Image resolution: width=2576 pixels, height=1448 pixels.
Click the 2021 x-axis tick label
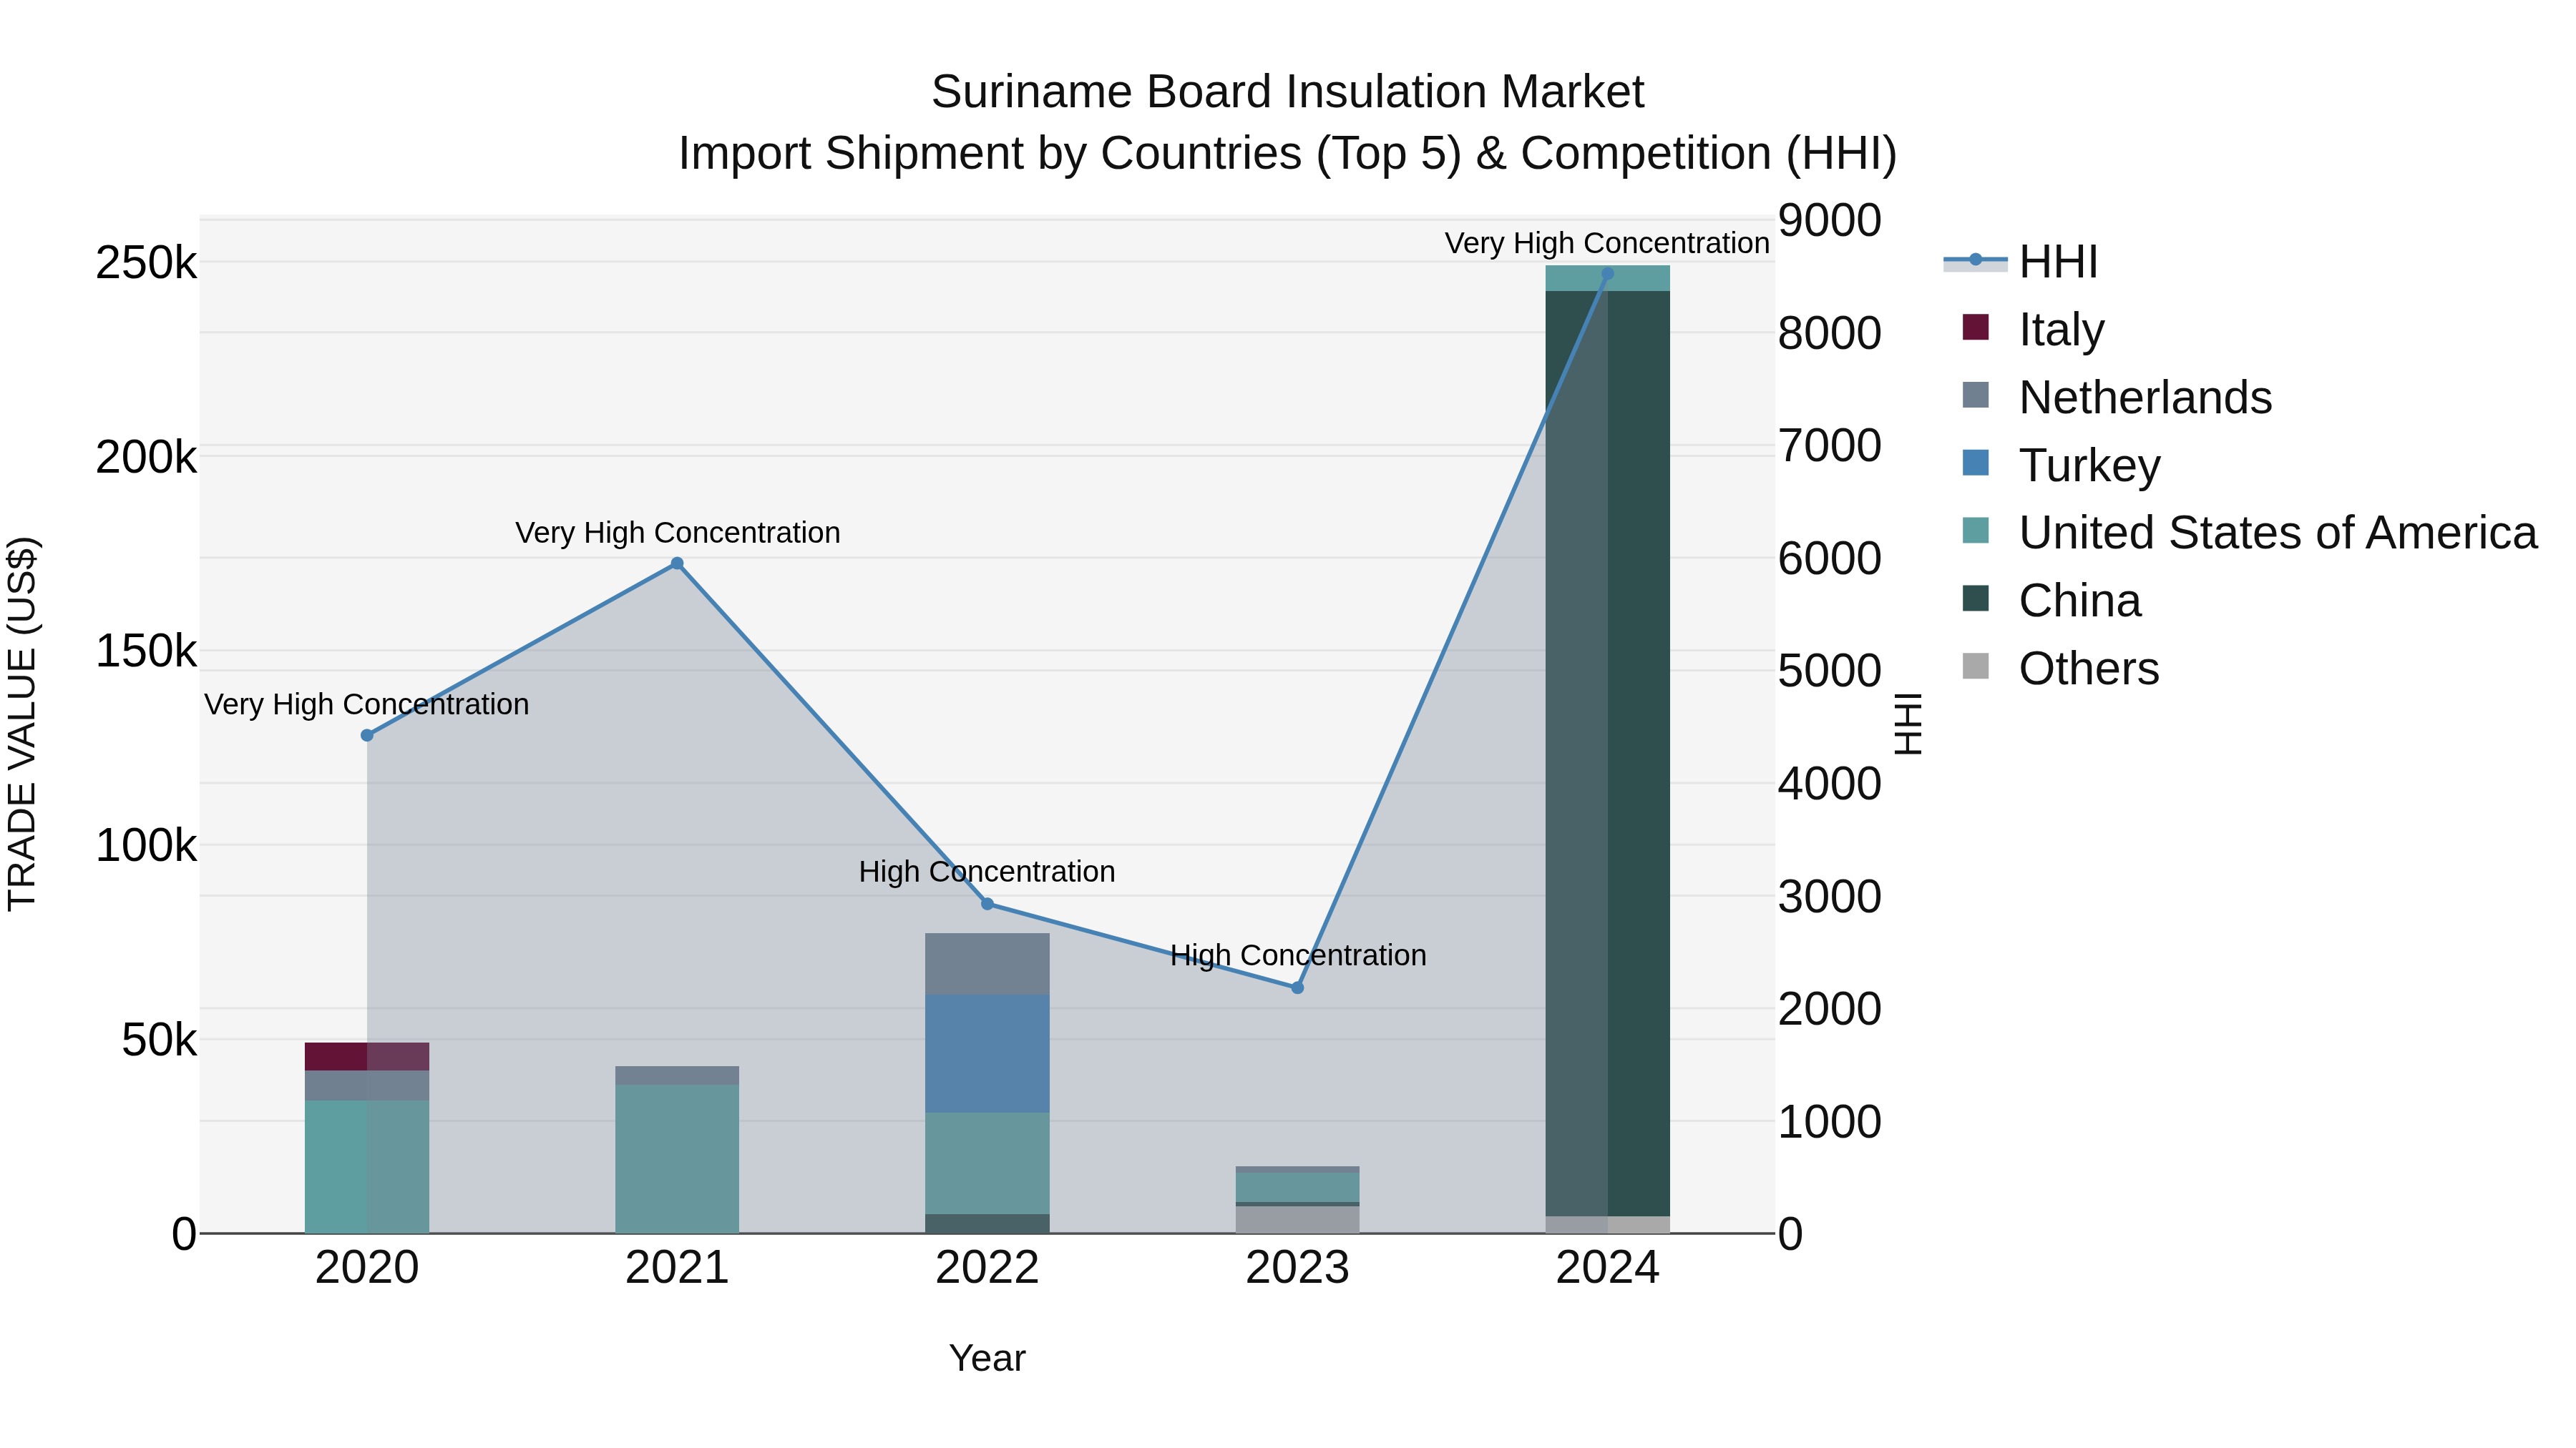(x=677, y=1268)
